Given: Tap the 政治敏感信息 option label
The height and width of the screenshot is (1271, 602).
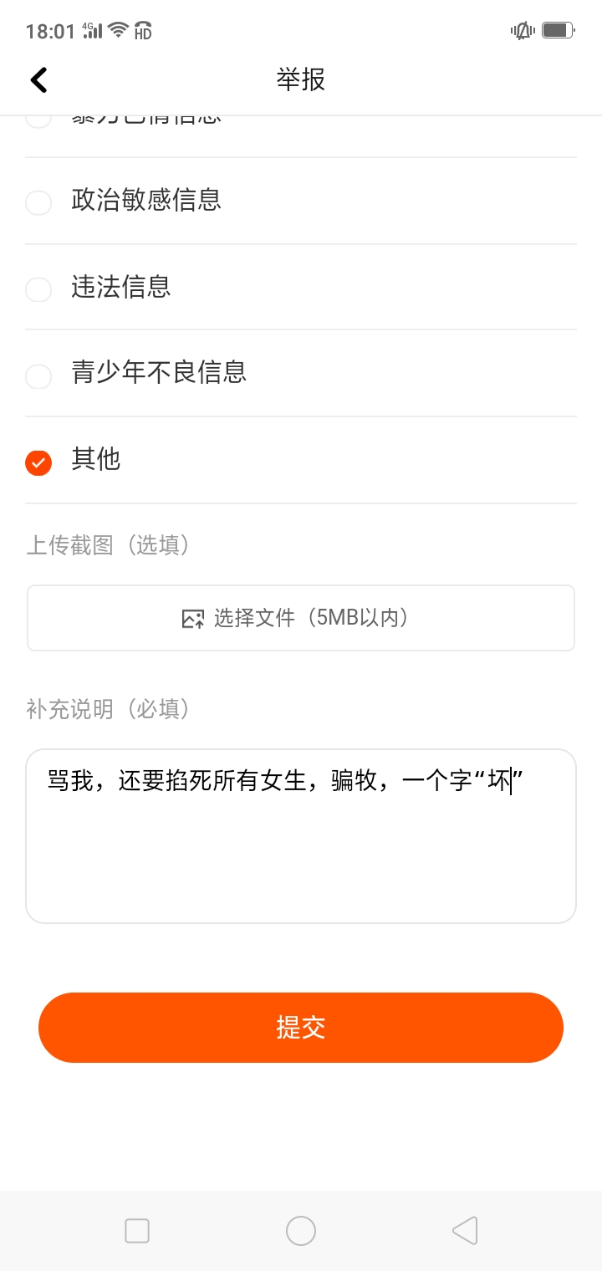Looking at the screenshot, I should (146, 201).
